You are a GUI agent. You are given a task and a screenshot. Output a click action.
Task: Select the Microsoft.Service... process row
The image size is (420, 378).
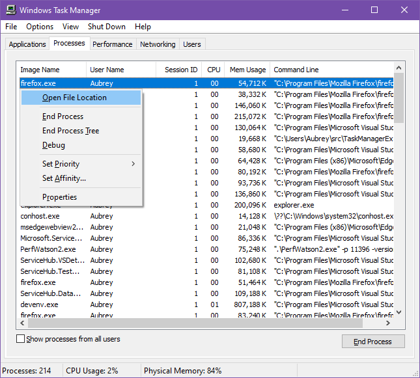[x=206, y=238]
